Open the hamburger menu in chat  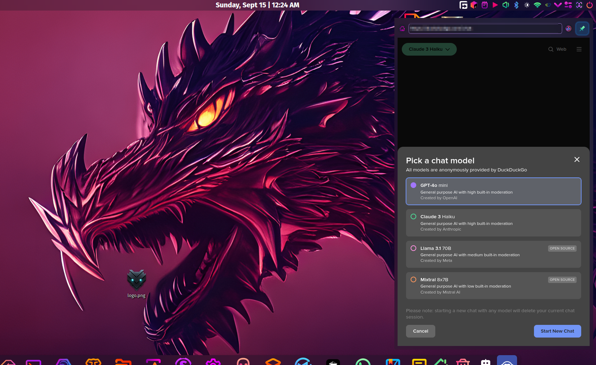[x=579, y=49]
